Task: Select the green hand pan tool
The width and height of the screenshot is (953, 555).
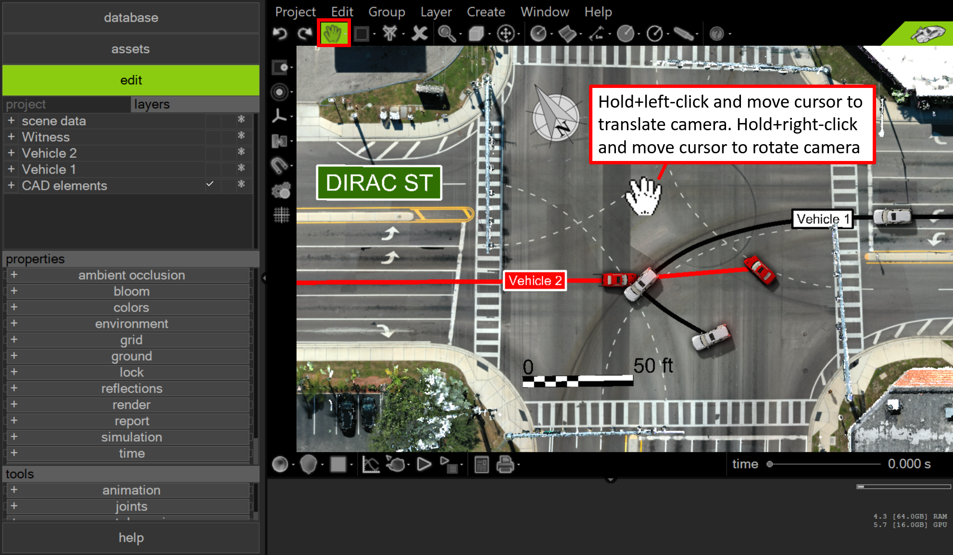Action: [x=333, y=34]
